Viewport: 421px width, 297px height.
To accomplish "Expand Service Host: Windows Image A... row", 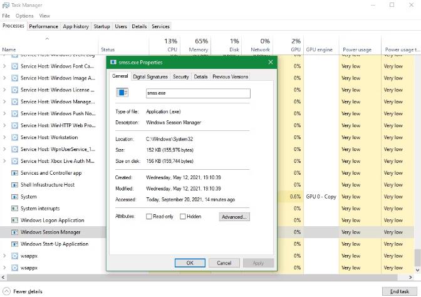I will 4,78.
